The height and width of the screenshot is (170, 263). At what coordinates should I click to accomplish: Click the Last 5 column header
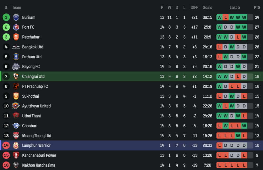pos(235,8)
